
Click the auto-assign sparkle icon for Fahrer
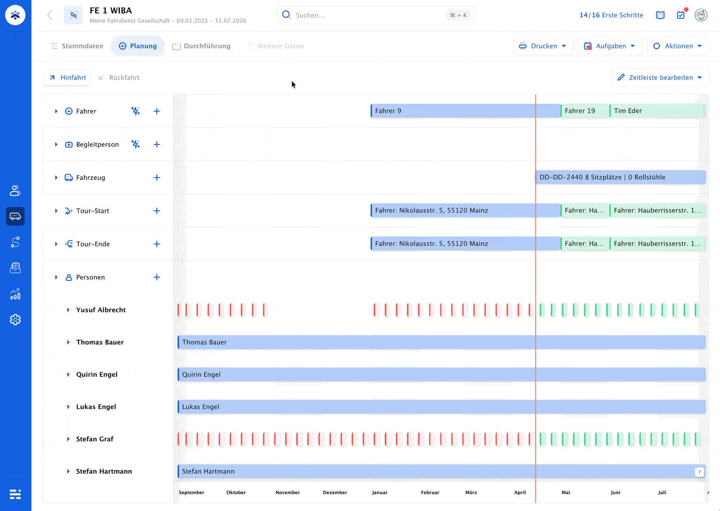point(135,111)
